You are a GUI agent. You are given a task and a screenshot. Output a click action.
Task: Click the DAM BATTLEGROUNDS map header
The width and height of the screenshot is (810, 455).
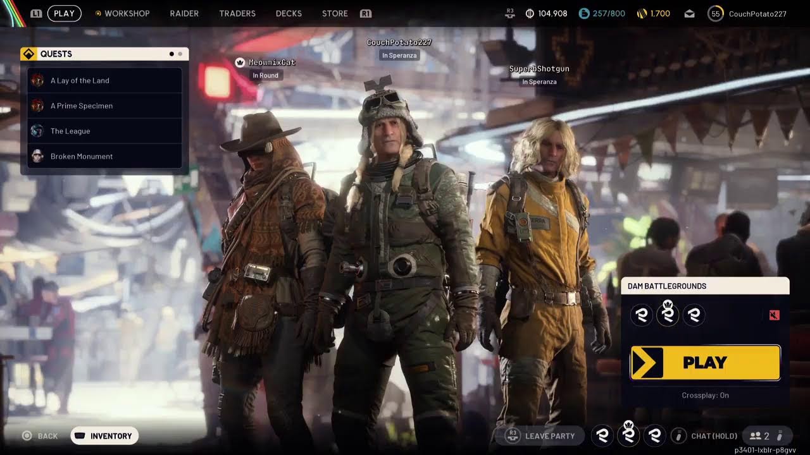pyautogui.click(x=705, y=286)
